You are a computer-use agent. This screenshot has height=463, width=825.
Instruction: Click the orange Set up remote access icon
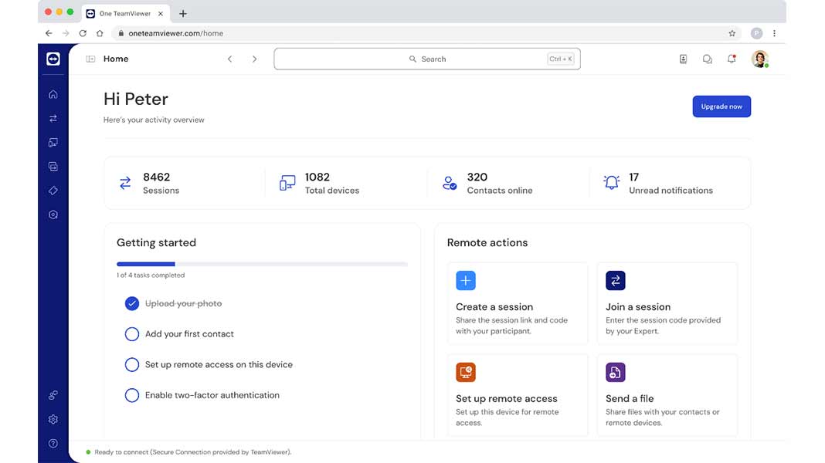point(466,373)
